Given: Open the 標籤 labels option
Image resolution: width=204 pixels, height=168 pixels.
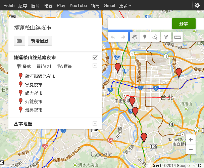Looking at the screenshot, I should (x=64, y=66).
